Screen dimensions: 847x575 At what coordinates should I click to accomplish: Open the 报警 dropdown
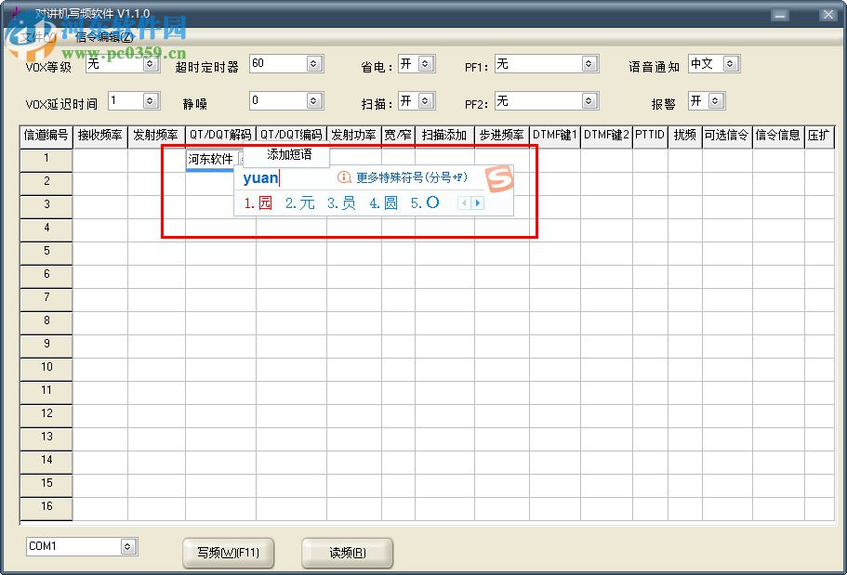pyautogui.click(x=715, y=100)
